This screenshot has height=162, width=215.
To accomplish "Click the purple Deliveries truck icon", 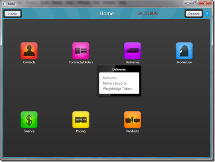I will click(x=133, y=51).
